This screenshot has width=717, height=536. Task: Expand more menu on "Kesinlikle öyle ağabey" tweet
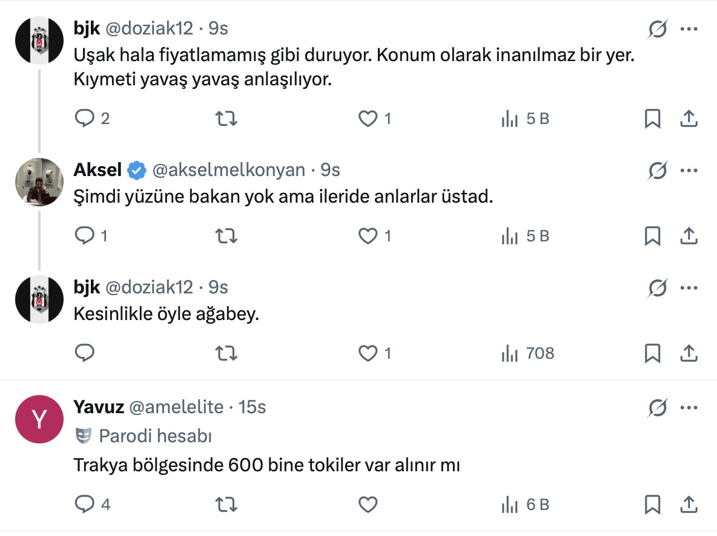coord(689,287)
